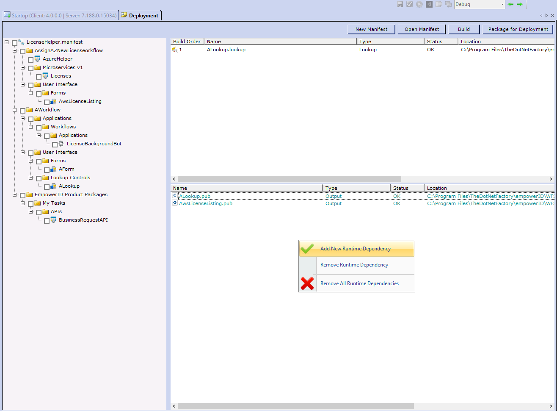Click the Package for Deployment button
Image resolution: width=557 pixels, height=411 pixels.
click(517, 29)
